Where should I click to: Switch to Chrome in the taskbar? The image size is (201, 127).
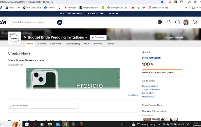tap(66, 124)
